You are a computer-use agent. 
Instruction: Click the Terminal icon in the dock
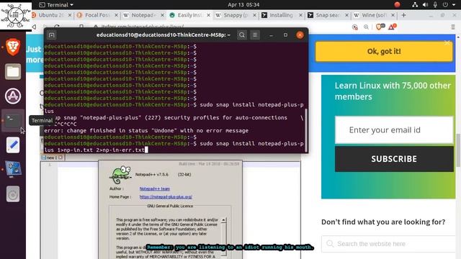coord(13,120)
